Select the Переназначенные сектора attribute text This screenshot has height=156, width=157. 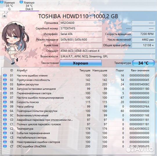[x=34, y=93]
